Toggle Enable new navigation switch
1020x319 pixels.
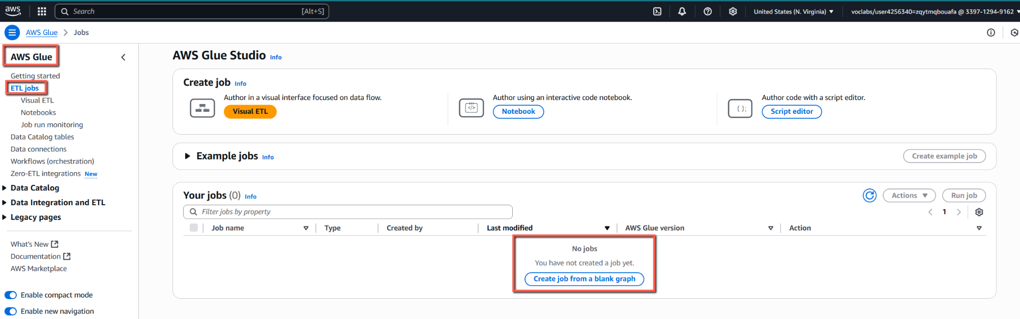11,311
